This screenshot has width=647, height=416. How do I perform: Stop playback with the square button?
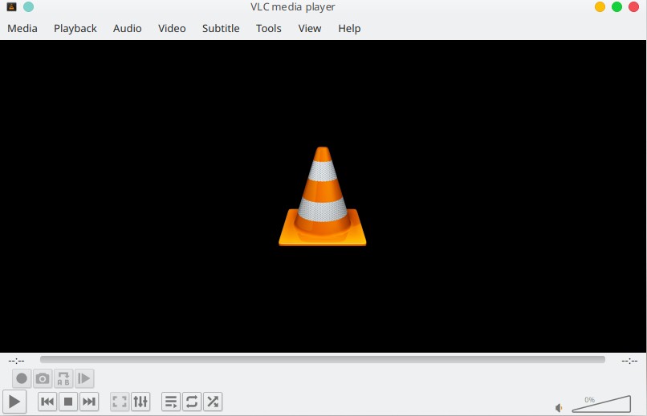click(x=68, y=402)
